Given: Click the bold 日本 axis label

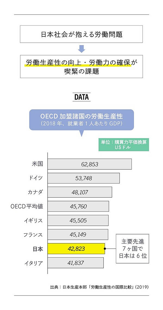Looking at the screenshot, I should pyautogui.click(x=37, y=249).
